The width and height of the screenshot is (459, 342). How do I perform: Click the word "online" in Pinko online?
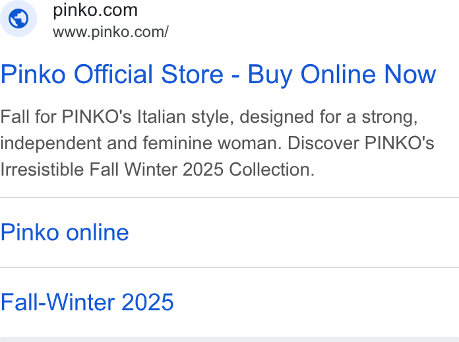click(x=98, y=232)
